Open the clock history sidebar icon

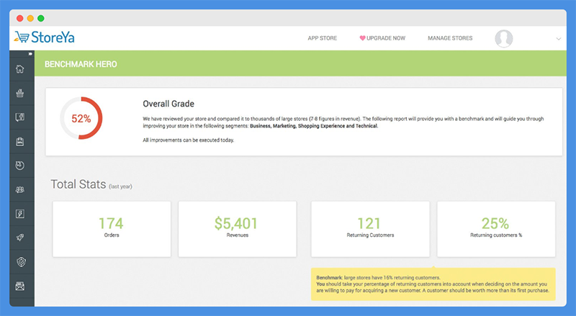tap(20, 166)
